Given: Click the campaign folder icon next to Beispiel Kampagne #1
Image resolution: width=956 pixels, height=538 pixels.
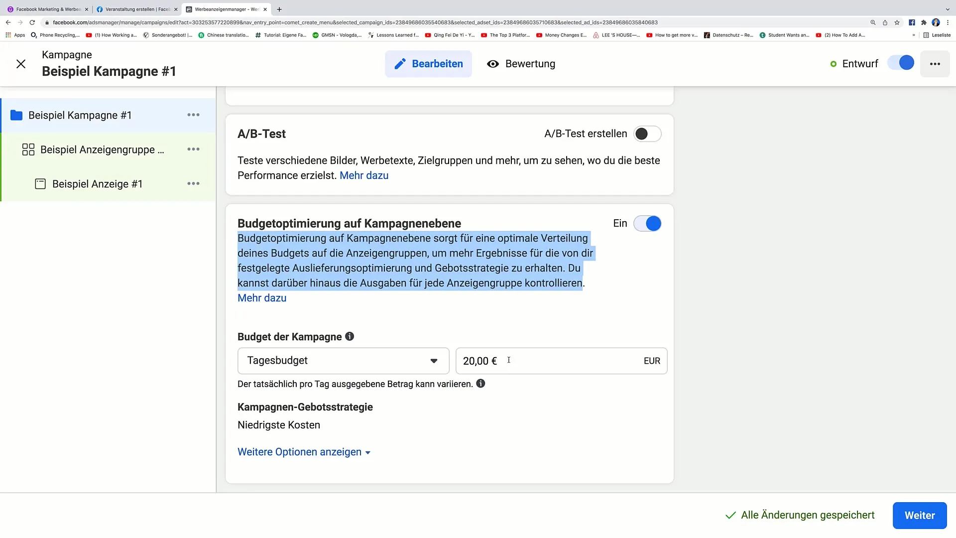Looking at the screenshot, I should point(16,115).
